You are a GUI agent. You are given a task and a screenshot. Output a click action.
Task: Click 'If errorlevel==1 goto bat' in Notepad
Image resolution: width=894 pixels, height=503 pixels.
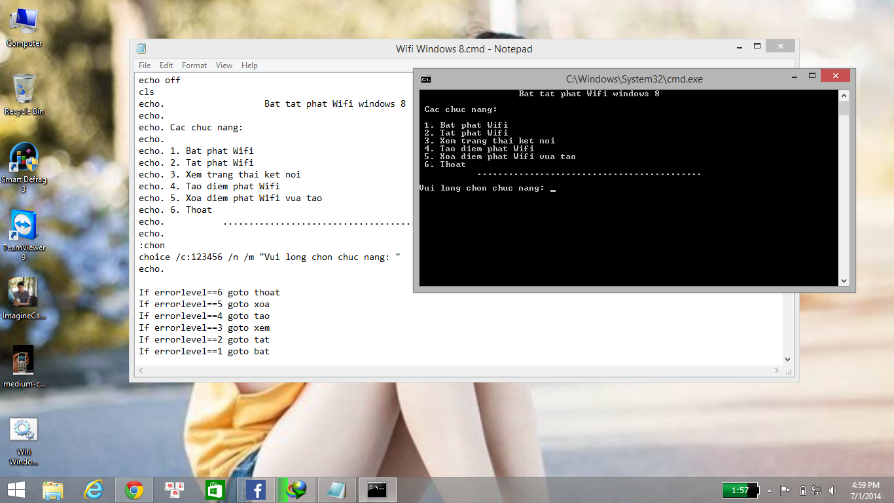tap(204, 351)
